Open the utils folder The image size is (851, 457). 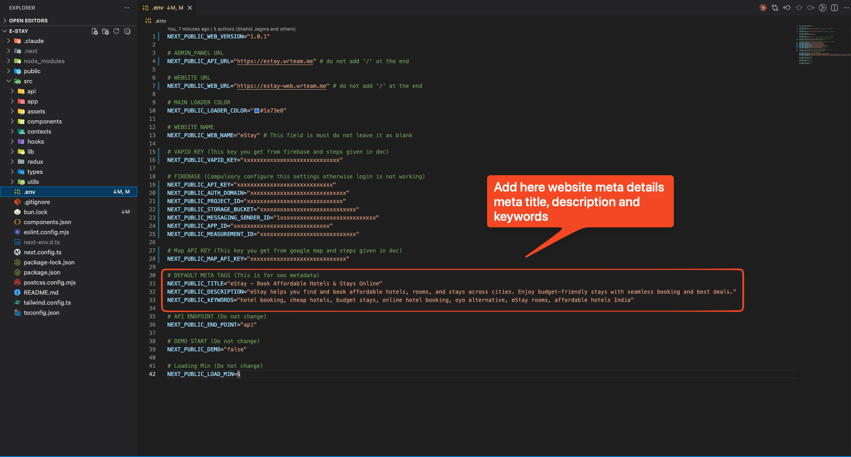click(69, 182)
